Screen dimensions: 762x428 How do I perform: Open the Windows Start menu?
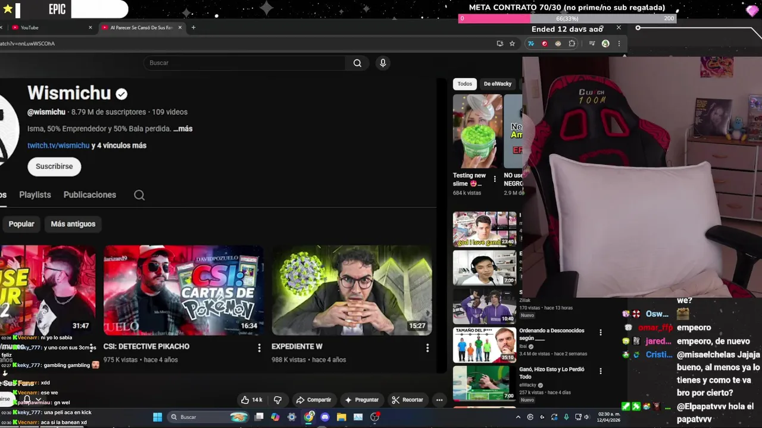click(158, 417)
